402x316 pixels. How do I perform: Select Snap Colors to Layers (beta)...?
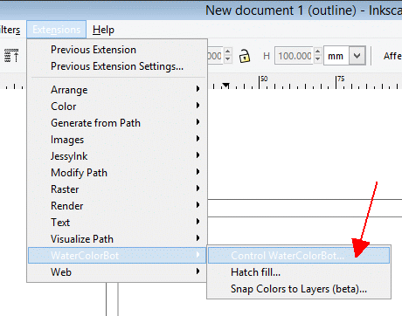pyautogui.click(x=299, y=289)
